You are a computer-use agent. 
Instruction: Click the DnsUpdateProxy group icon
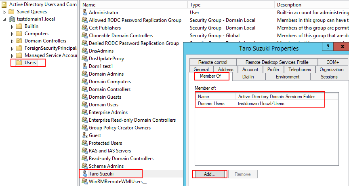pos(85,59)
